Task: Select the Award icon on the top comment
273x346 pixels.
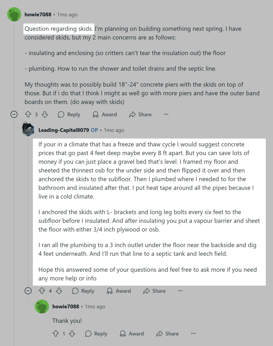Action: pos(105,114)
